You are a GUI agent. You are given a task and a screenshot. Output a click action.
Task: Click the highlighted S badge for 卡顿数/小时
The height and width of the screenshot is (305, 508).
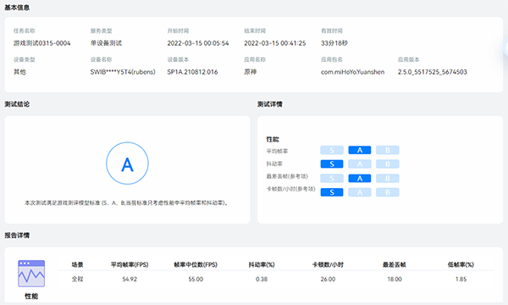(x=332, y=192)
